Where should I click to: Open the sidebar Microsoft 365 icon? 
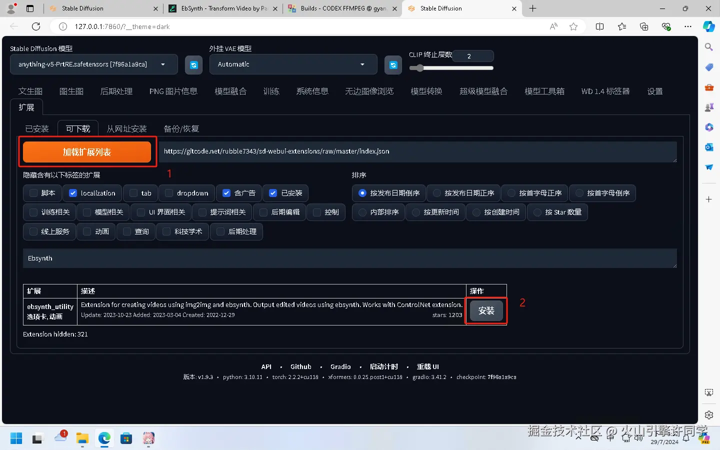709,127
